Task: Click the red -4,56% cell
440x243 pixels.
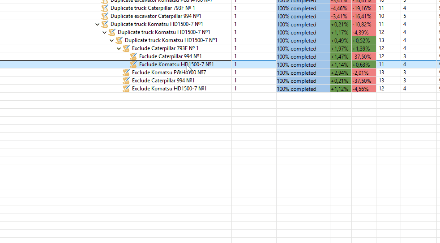Action: point(363,89)
